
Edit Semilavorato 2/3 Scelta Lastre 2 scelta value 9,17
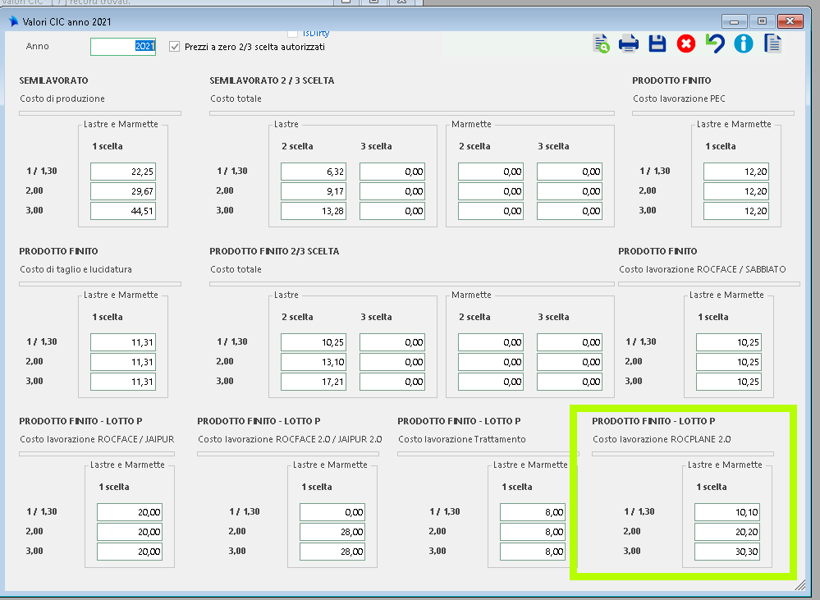point(314,191)
